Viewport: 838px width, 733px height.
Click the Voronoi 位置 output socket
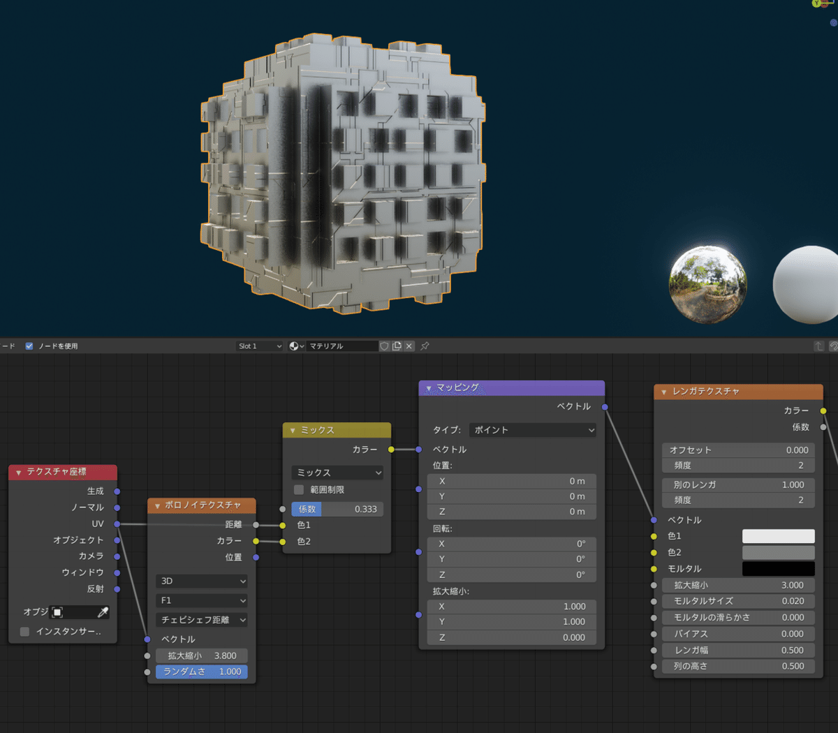256,557
